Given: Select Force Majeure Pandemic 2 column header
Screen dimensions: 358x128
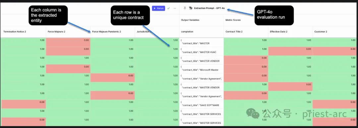Looking at the screenshot, I should click(x=107, y=32).
